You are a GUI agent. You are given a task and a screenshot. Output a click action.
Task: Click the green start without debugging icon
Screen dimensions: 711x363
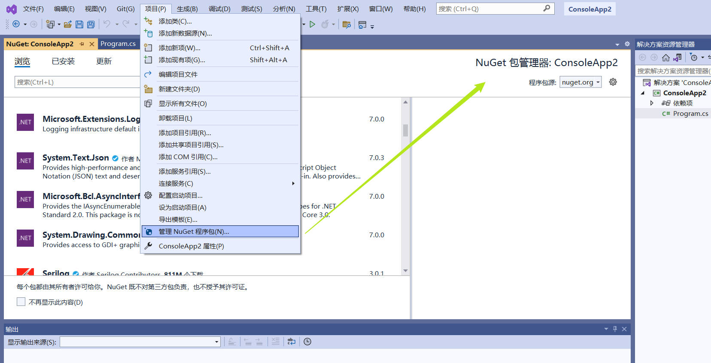[x=313, y=24]
